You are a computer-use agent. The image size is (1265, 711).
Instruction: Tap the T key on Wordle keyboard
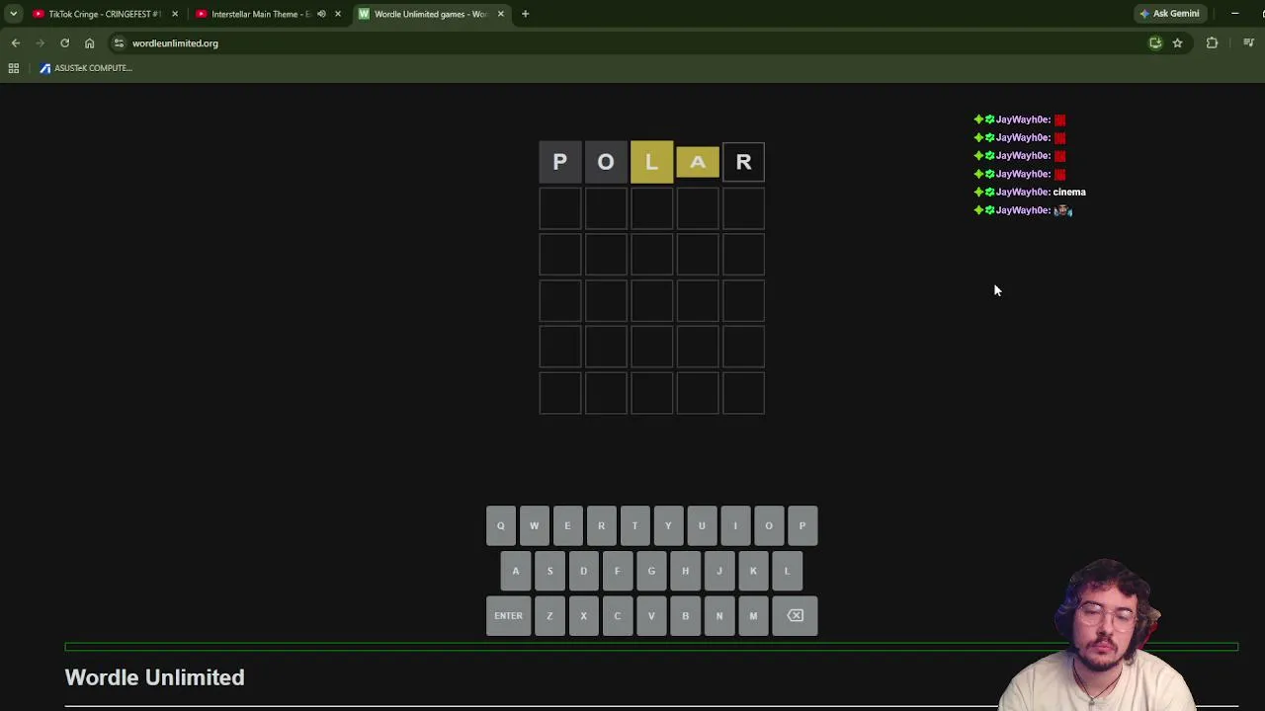634,526
